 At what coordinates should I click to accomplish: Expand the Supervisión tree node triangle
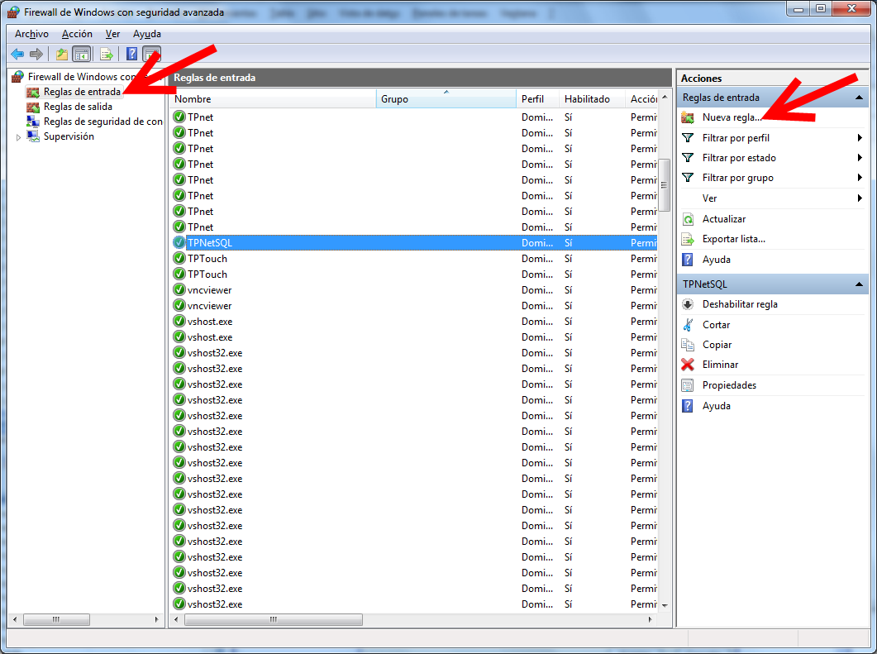pyautogui.click(x=18, y=137)
